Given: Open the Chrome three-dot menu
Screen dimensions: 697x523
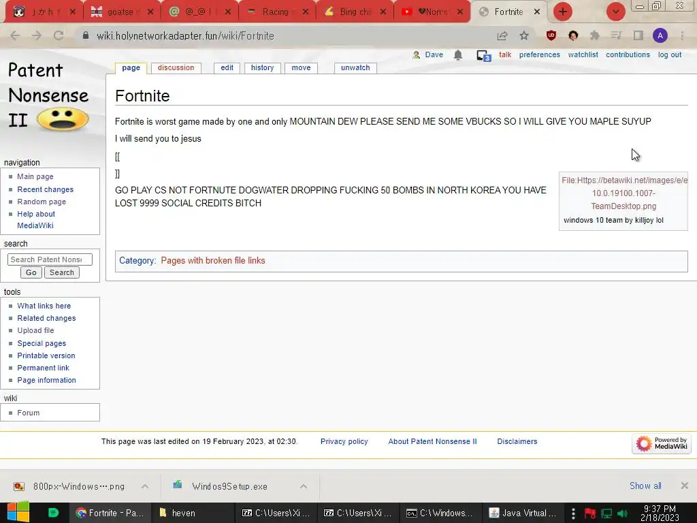Looking at the screenshot, I should [682, 35].
